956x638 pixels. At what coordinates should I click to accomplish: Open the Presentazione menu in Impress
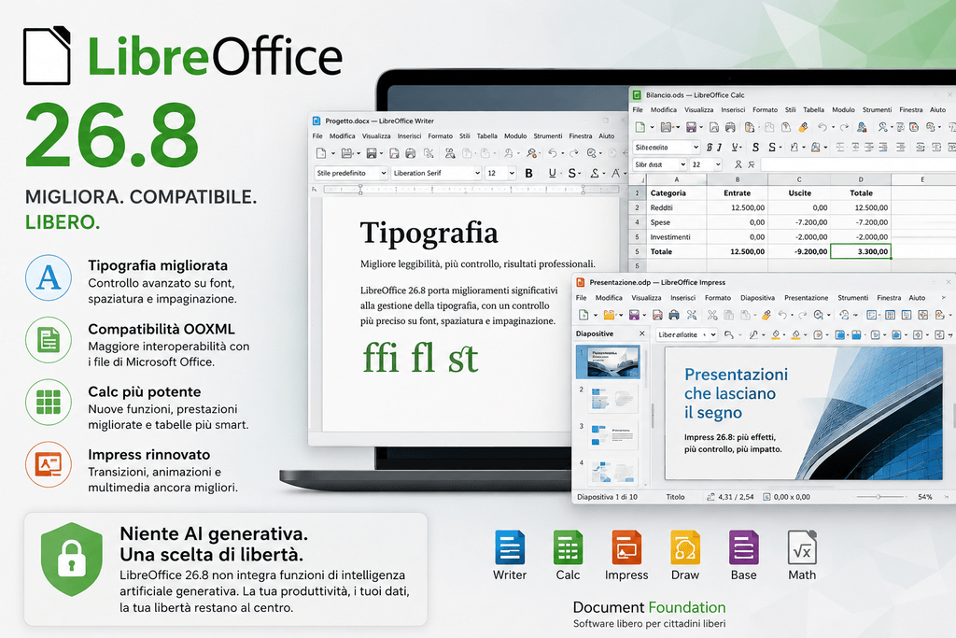click(806, 298)
